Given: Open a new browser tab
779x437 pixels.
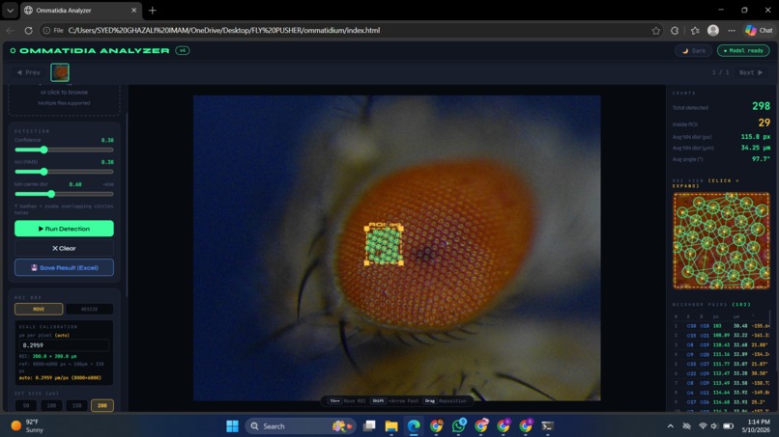Looking at the screenshot, I should tap(153, 10).
